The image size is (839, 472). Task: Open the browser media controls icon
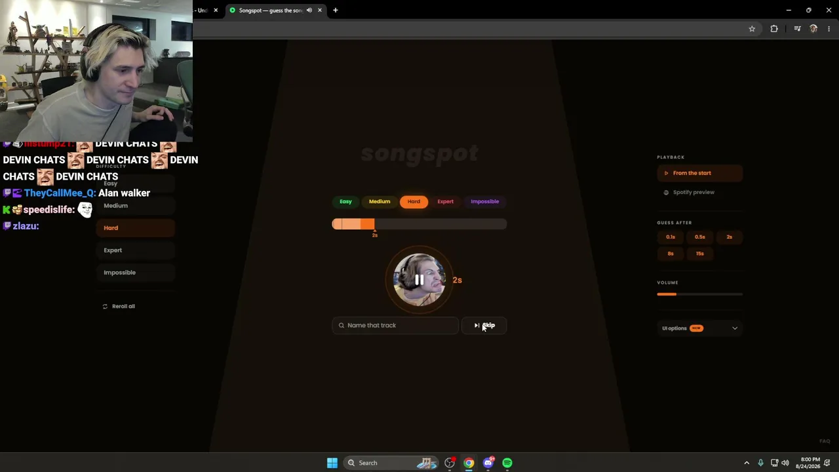[x=797, y=29]
